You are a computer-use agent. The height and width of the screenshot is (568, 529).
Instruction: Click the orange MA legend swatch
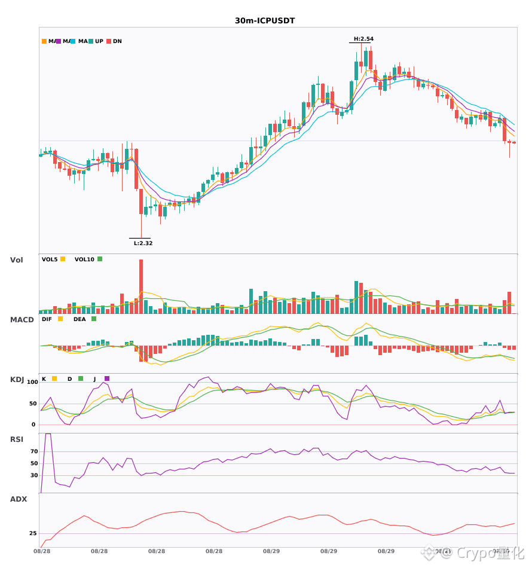(44, 41)
